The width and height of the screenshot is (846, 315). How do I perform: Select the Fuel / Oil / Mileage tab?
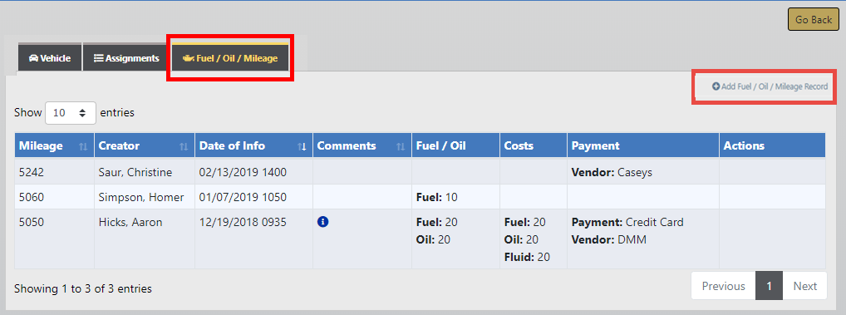(x=230, y=57)
